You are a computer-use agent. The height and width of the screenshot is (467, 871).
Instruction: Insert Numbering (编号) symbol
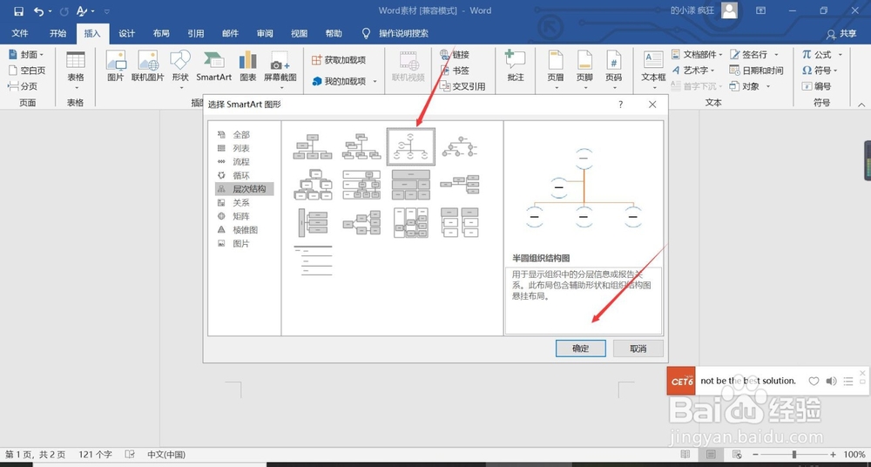[x=816, y=86]
